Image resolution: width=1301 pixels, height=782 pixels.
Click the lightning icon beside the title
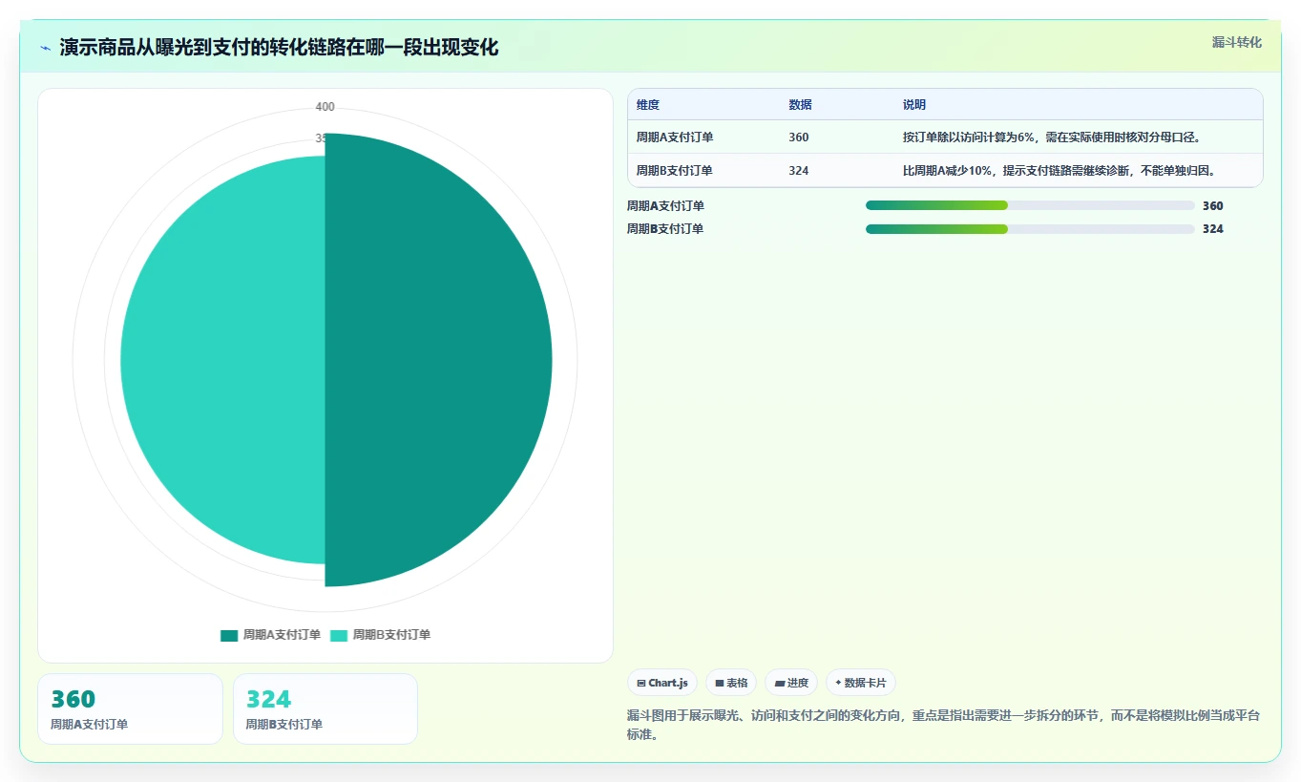click(46, 48)
